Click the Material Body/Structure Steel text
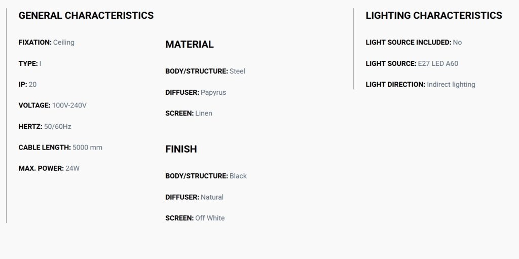 tap(205, 71)
